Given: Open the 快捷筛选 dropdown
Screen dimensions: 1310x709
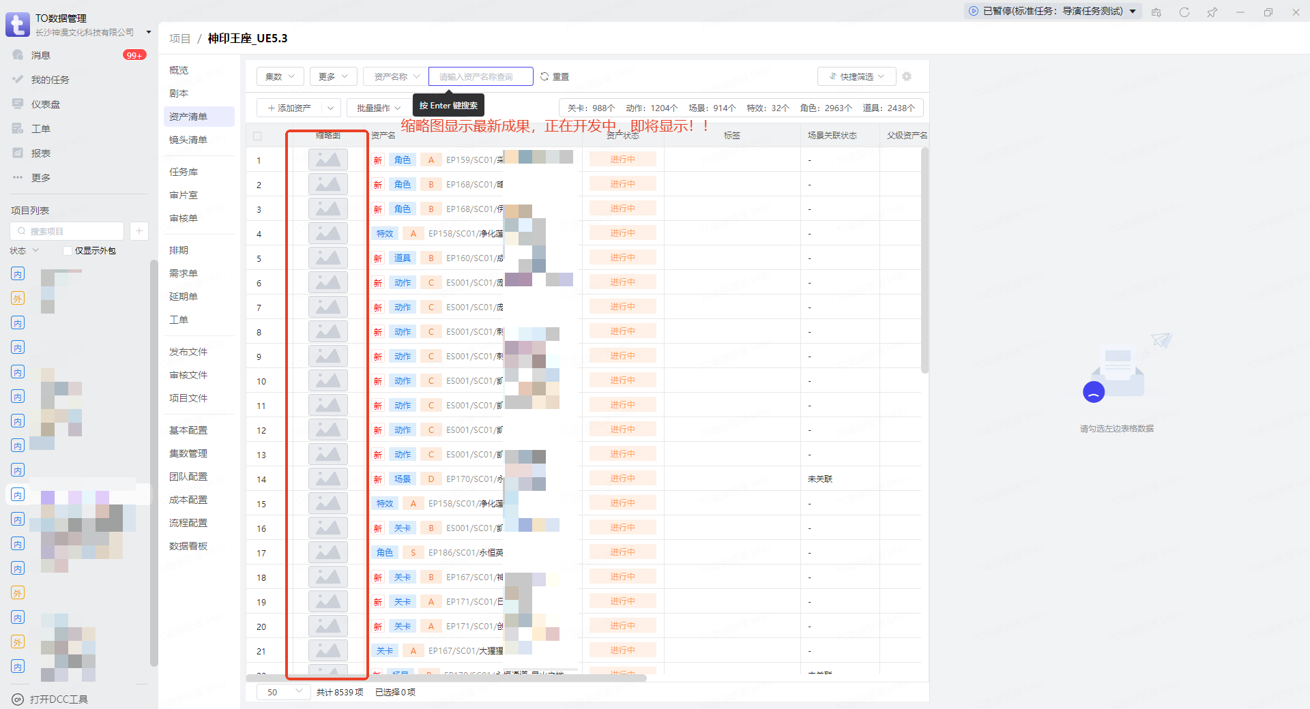Looking at the screenshot, I should tap(857, 76).
